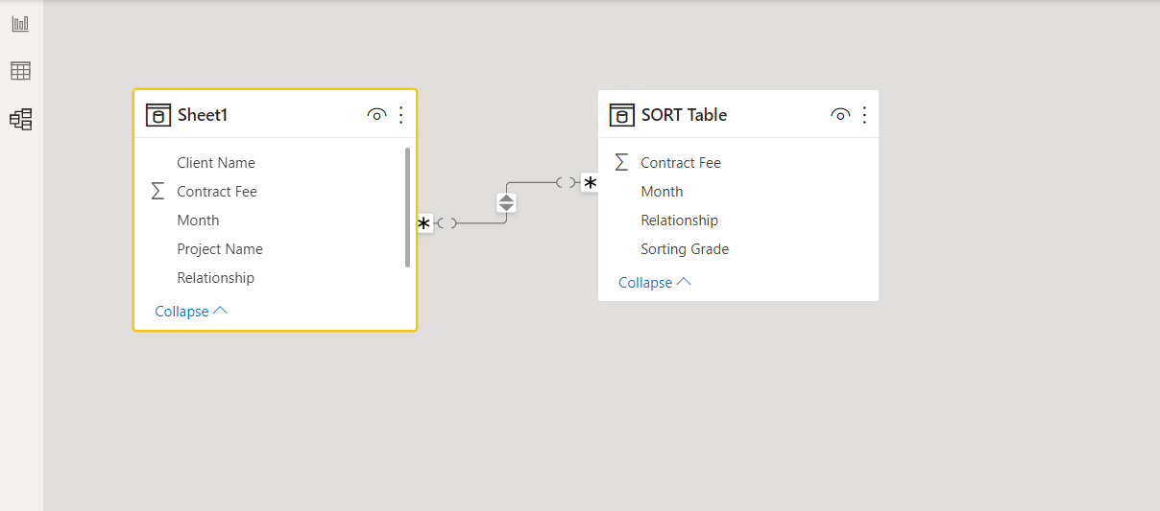The height and width of the screenshot is (511, 1160).
Task: Toggle visibility of SORT Table
Action: 840,115
